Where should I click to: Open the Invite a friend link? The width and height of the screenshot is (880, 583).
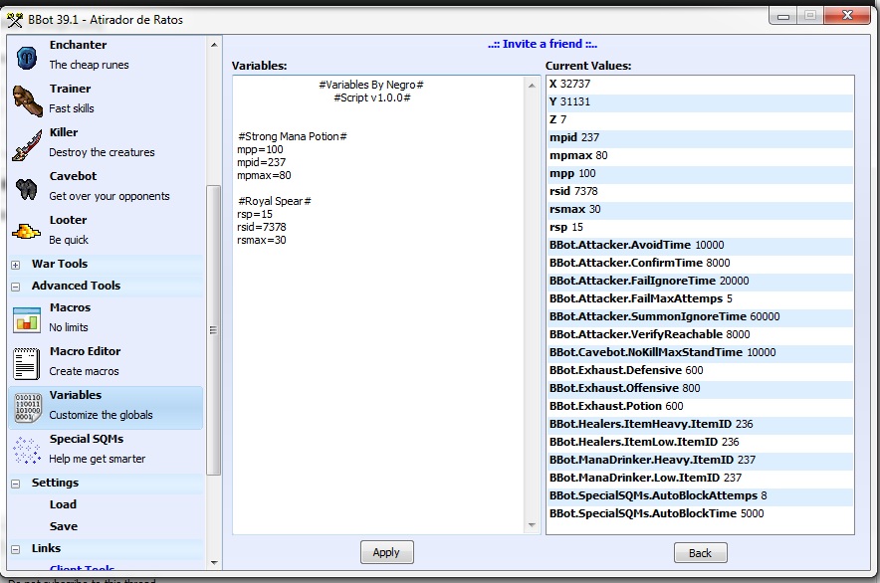[542, 44]
